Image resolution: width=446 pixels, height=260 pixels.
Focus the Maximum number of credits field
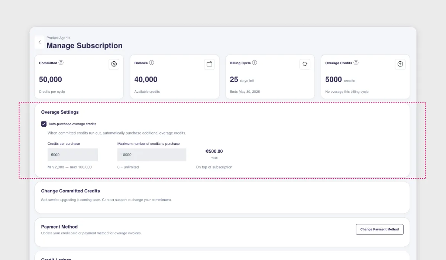(x=152, y=155)
